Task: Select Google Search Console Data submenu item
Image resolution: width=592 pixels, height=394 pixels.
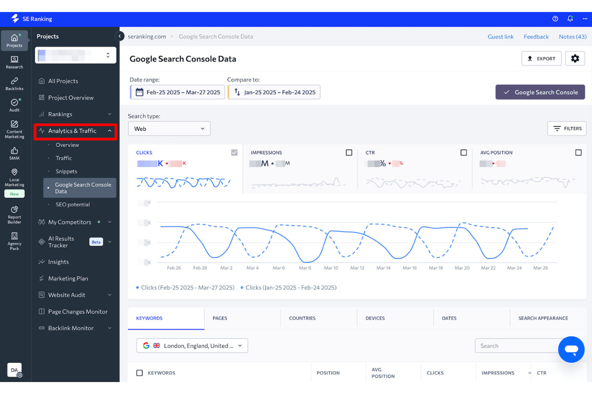Action: [x=80, y=188]
